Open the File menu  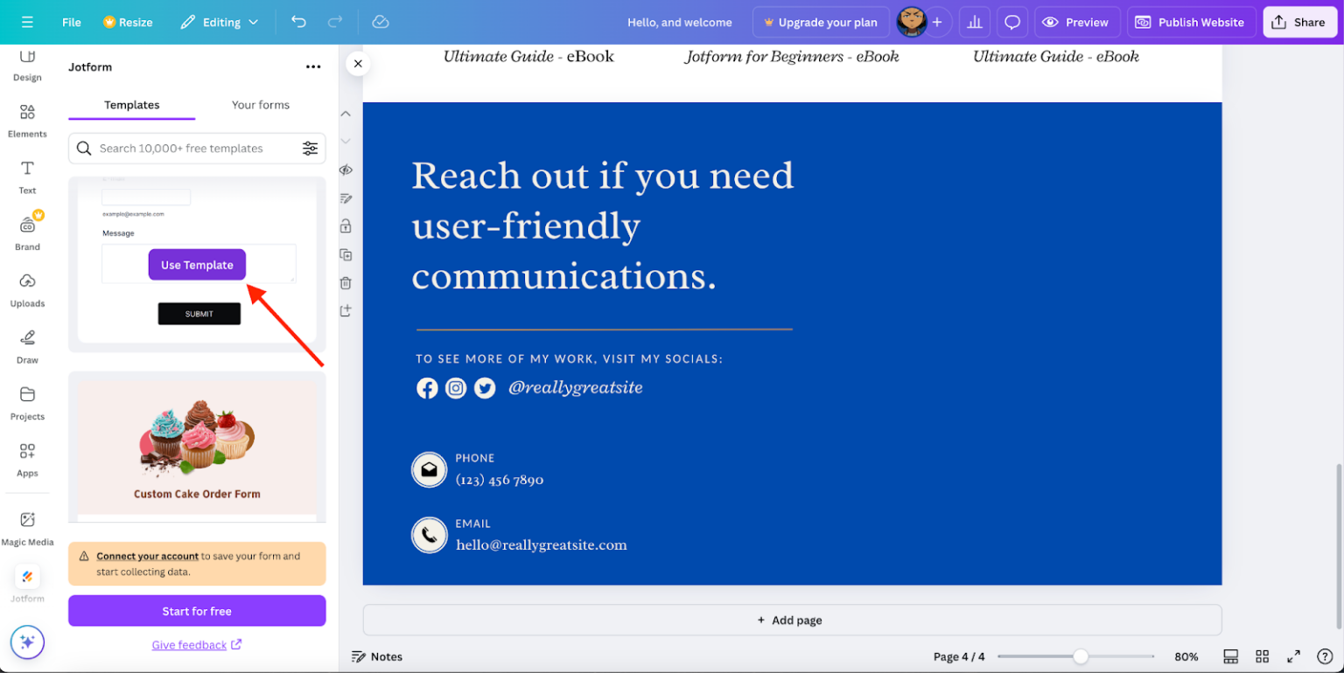[x=71, y=22]
